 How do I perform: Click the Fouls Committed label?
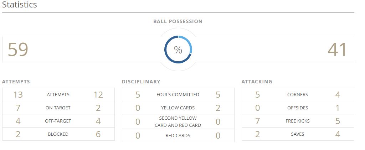[178, 95]
